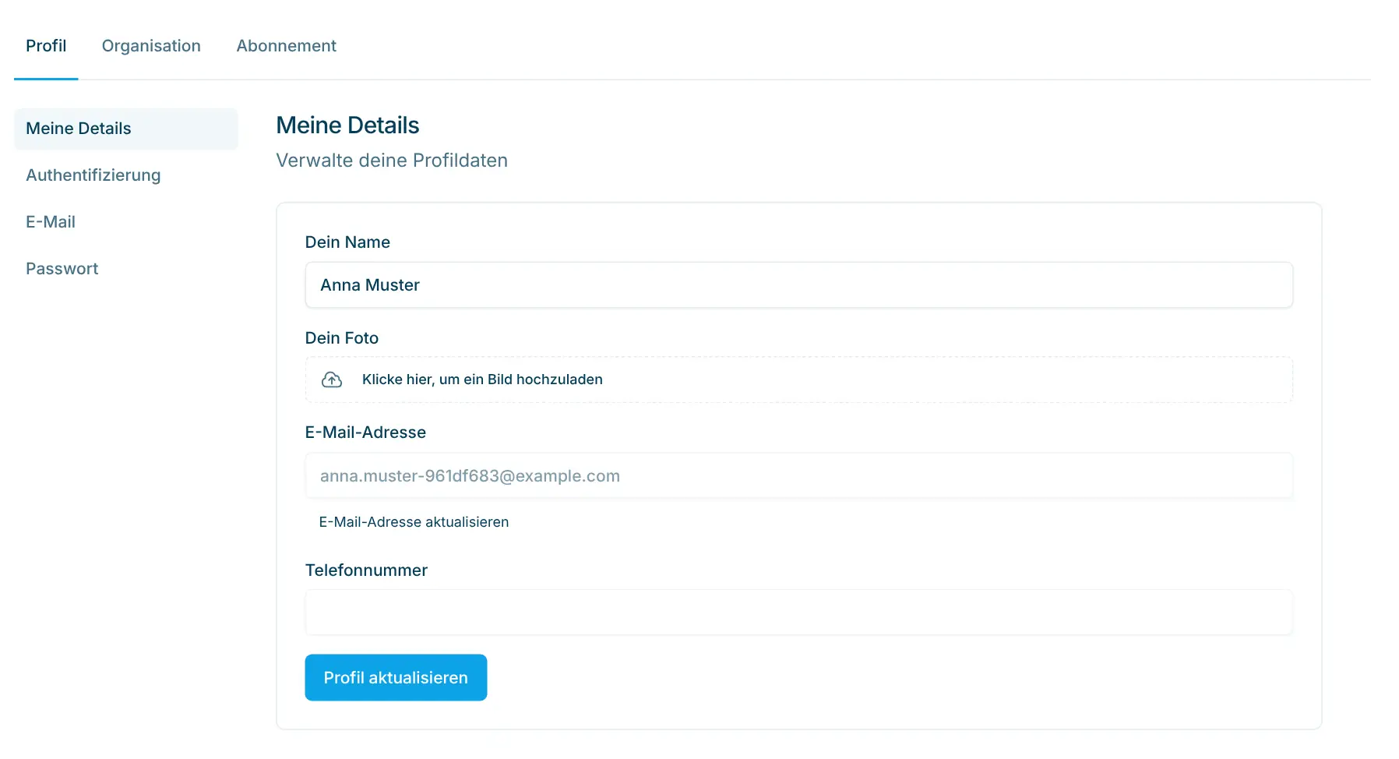
Task: Click the 'E-Mail-Adresse' field label
Action: coord(365,432)
